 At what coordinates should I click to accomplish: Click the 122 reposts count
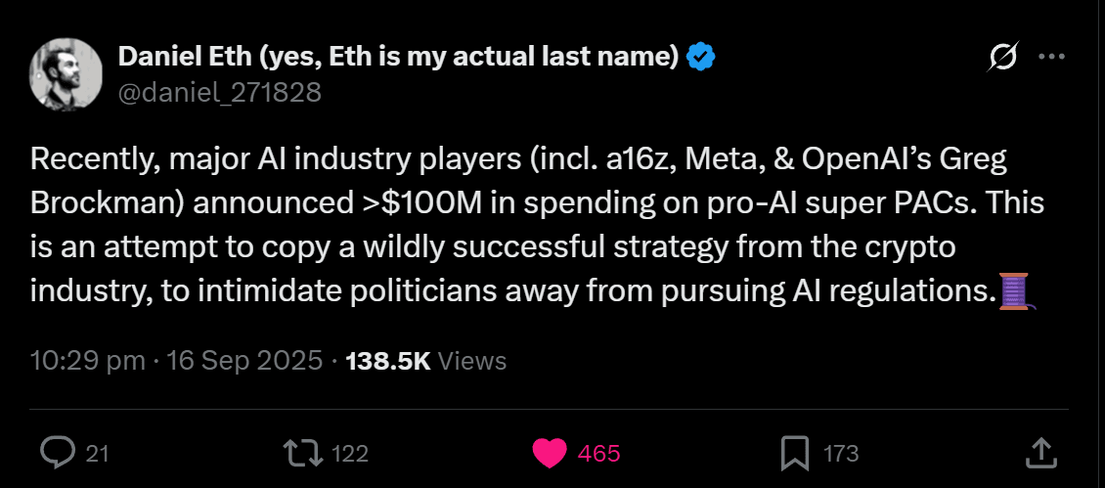(349, 453)
